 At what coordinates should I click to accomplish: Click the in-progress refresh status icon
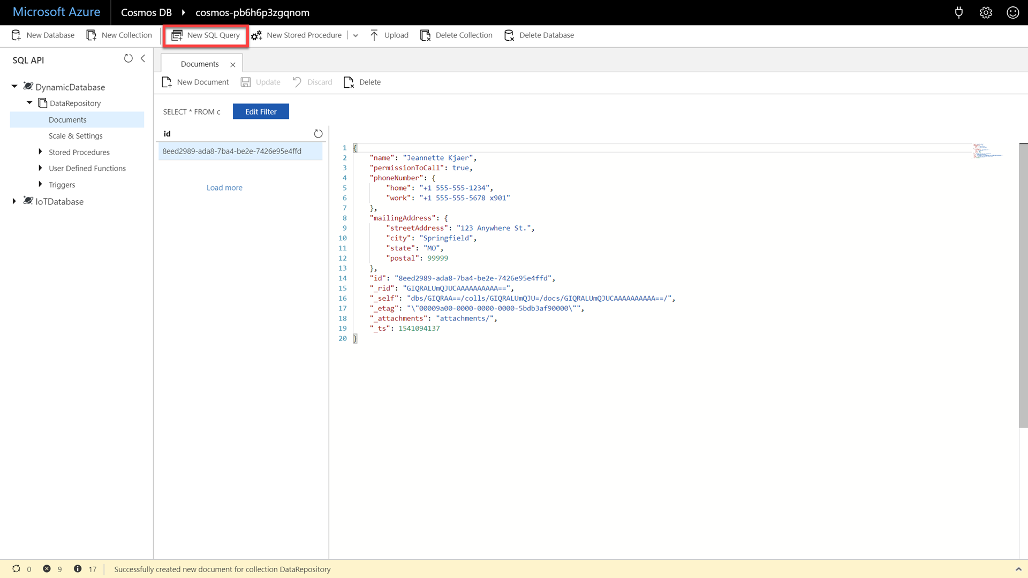(17, 569)
